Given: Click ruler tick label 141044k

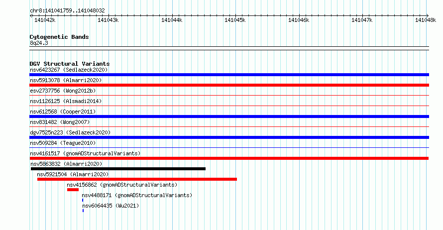Looking at the screenshot, I should pos(172,20).
